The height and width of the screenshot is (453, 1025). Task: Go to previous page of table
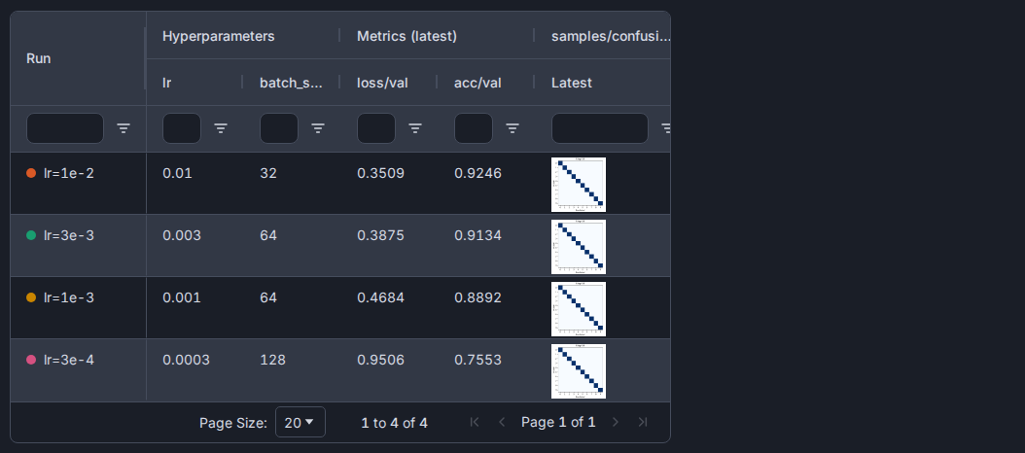point(502,422)
